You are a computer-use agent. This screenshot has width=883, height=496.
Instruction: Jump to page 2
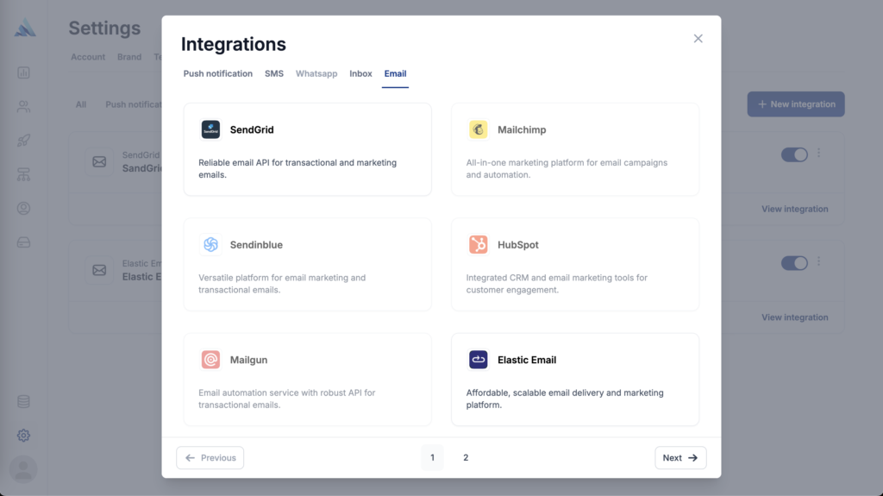pyautogui.click(x=466, y=458)
